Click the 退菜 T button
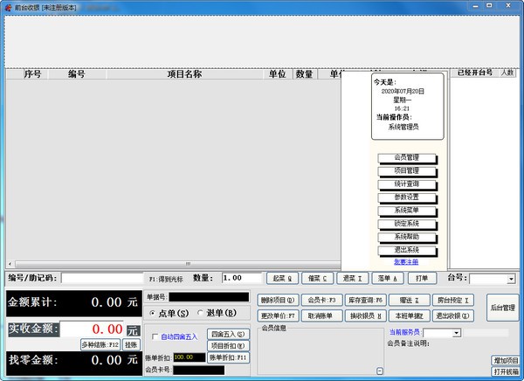Image resolution: width=524 pixels, height=381 pixels. (353, 278)
